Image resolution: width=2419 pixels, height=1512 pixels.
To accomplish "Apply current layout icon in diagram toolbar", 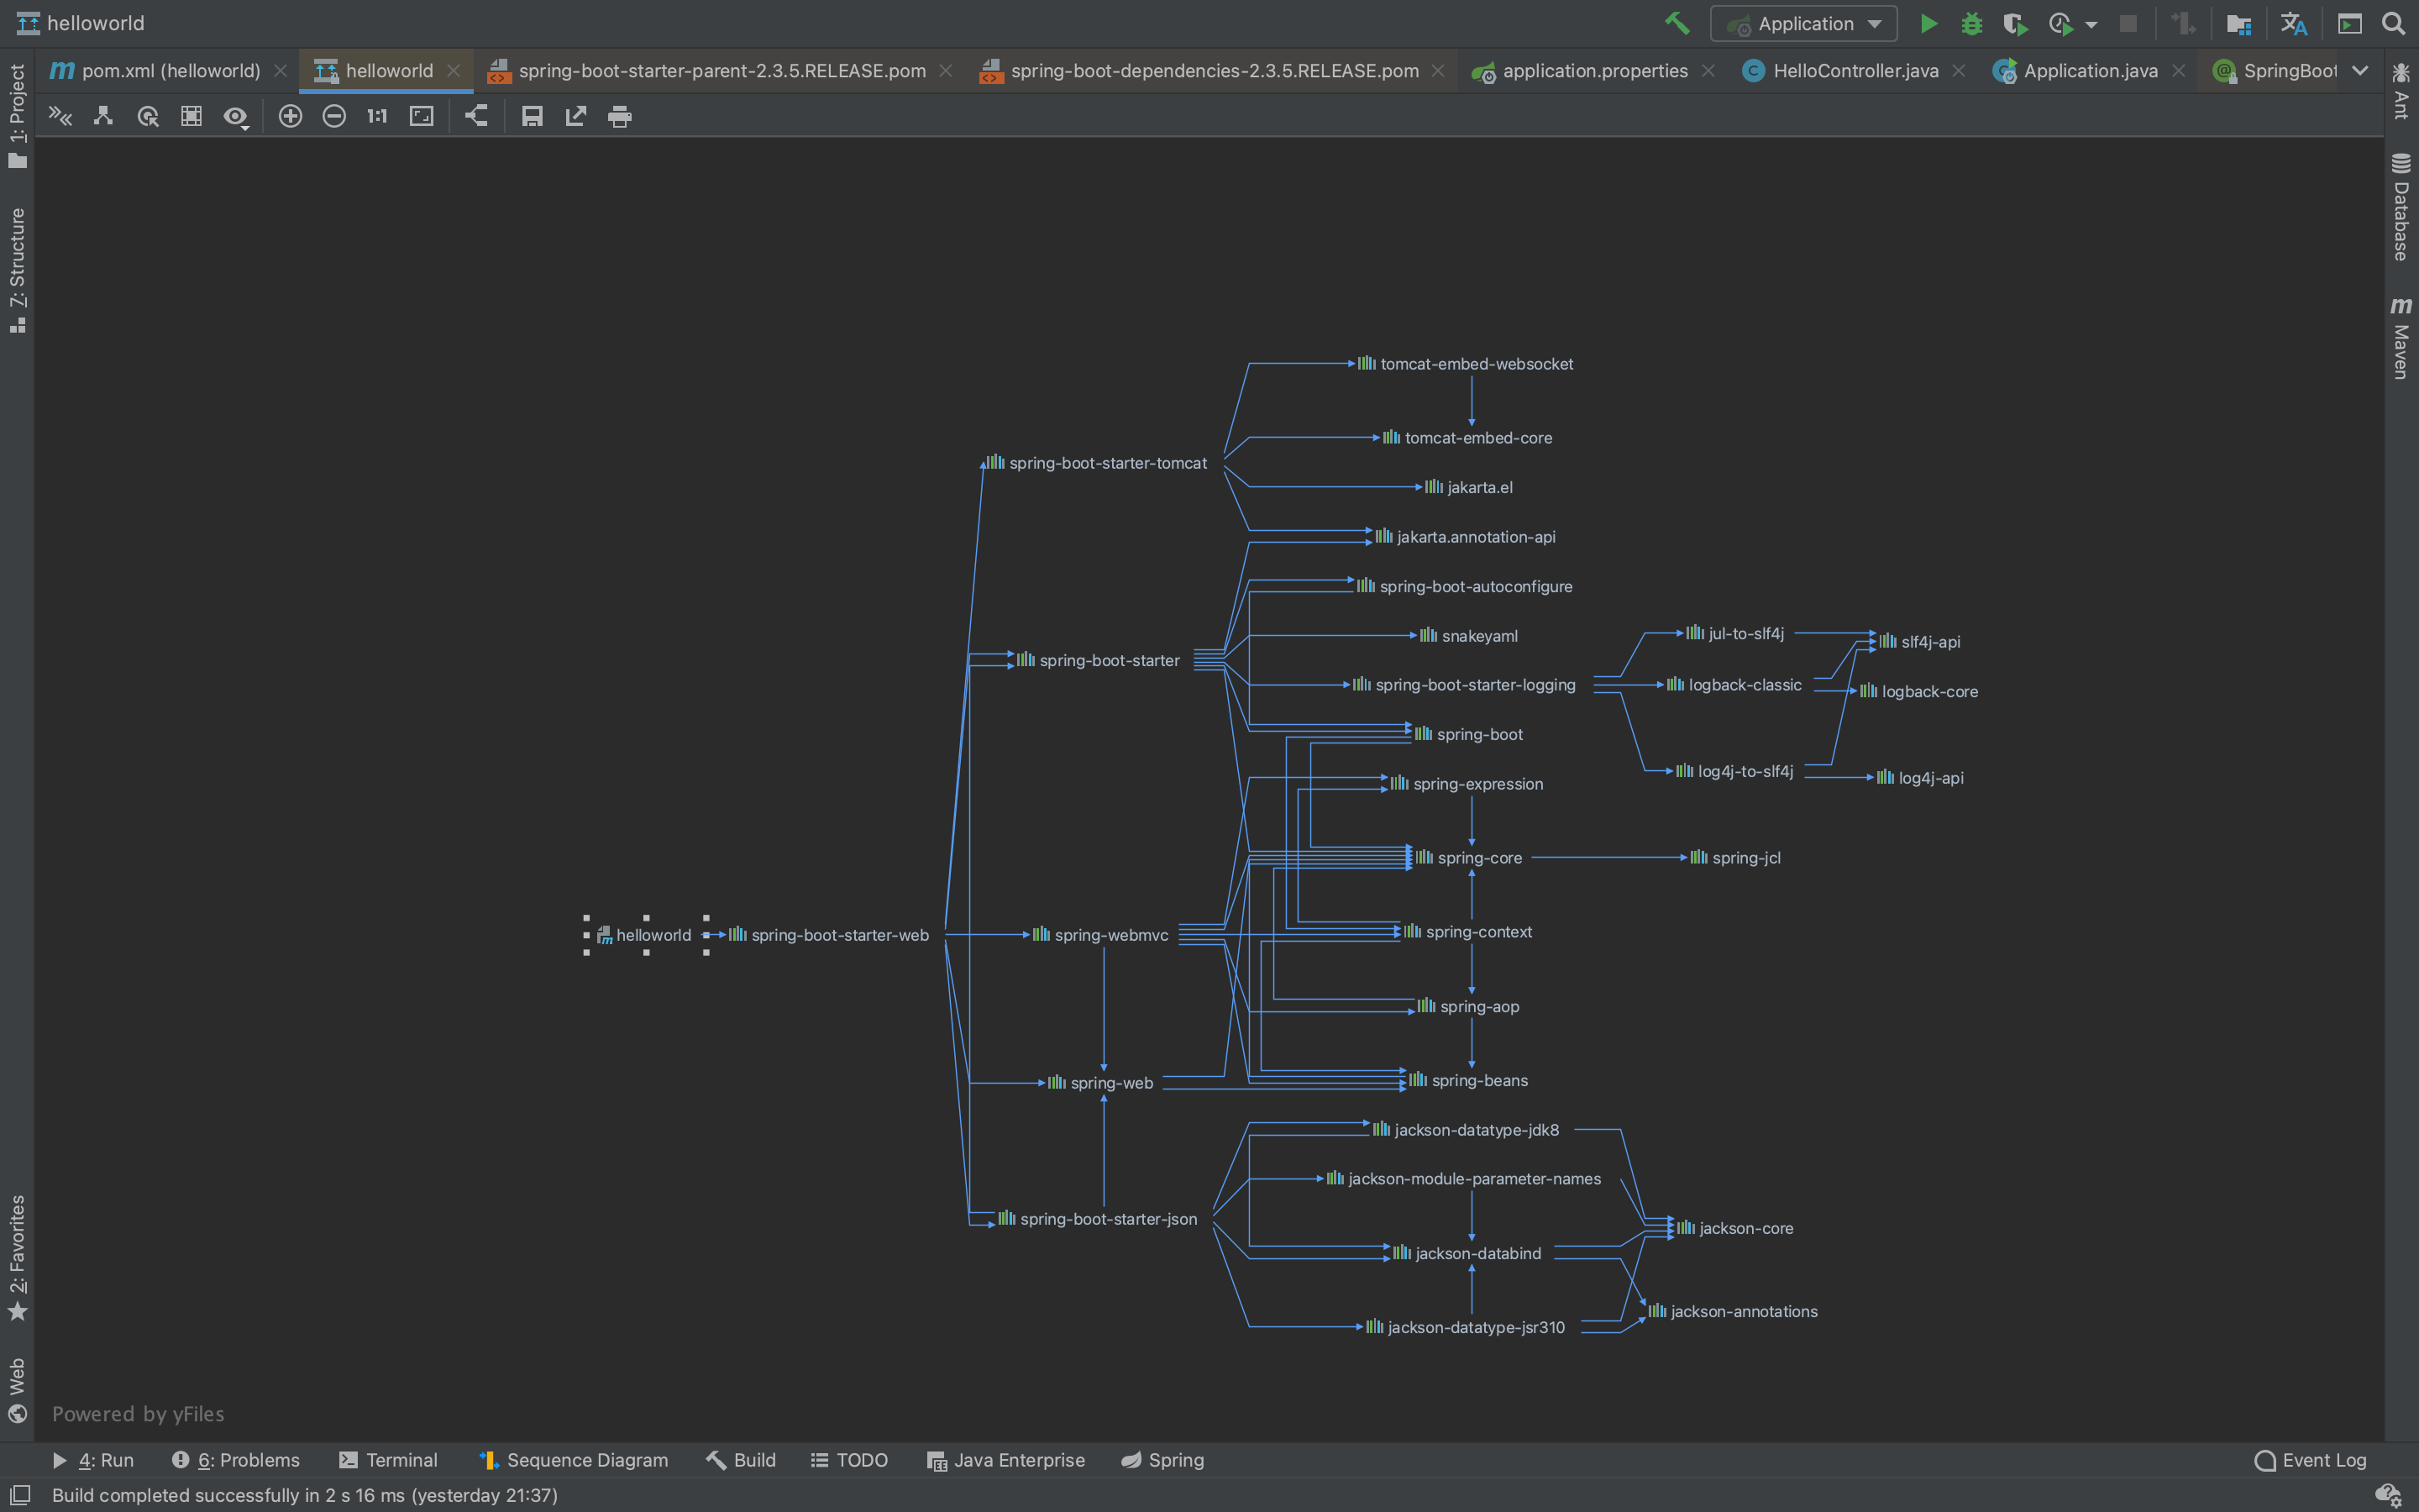I will (x=475, y=116).
